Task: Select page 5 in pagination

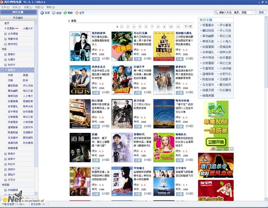Action: 140,27
